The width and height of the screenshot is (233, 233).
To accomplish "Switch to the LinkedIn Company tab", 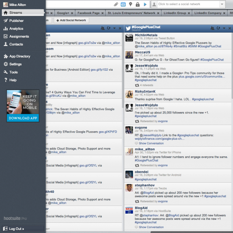I will click(x=208, y=13).
